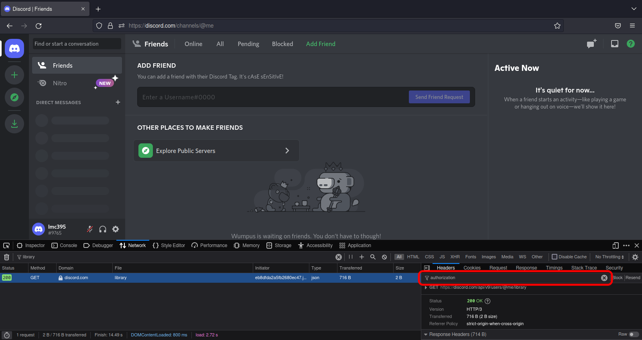Pause recording network log
The width and height of the screenshot is (642, 340).
[x=351, y=257]
